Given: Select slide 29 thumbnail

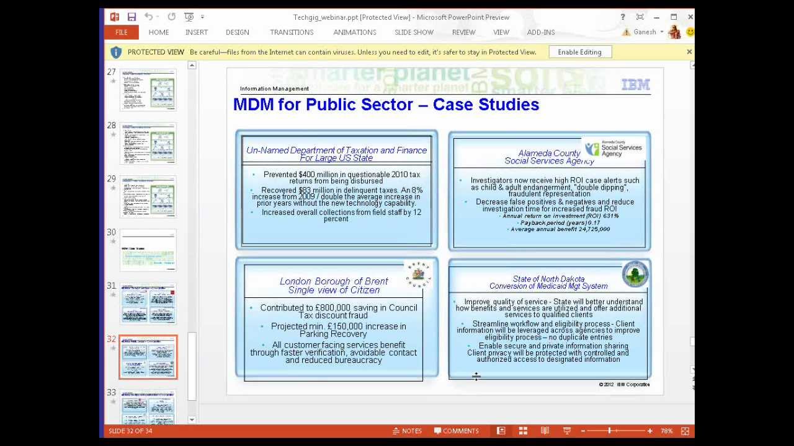Looking at the screenshot, I should click(x=148, y=197).
